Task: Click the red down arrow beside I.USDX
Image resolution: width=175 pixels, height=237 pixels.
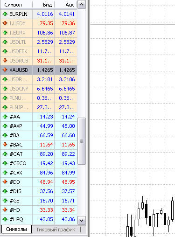Action: [x=5, y=23]
